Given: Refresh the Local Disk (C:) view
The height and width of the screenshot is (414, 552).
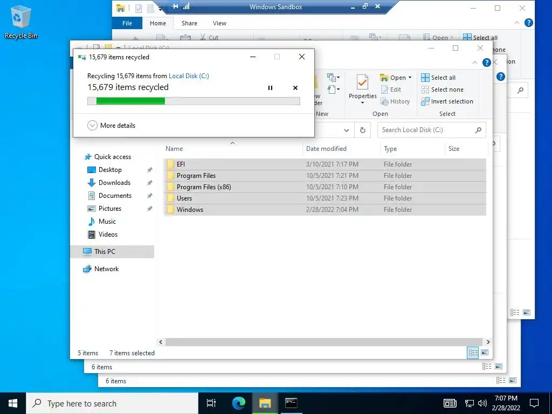Looking at the screenshot, I should pos(363,130).
